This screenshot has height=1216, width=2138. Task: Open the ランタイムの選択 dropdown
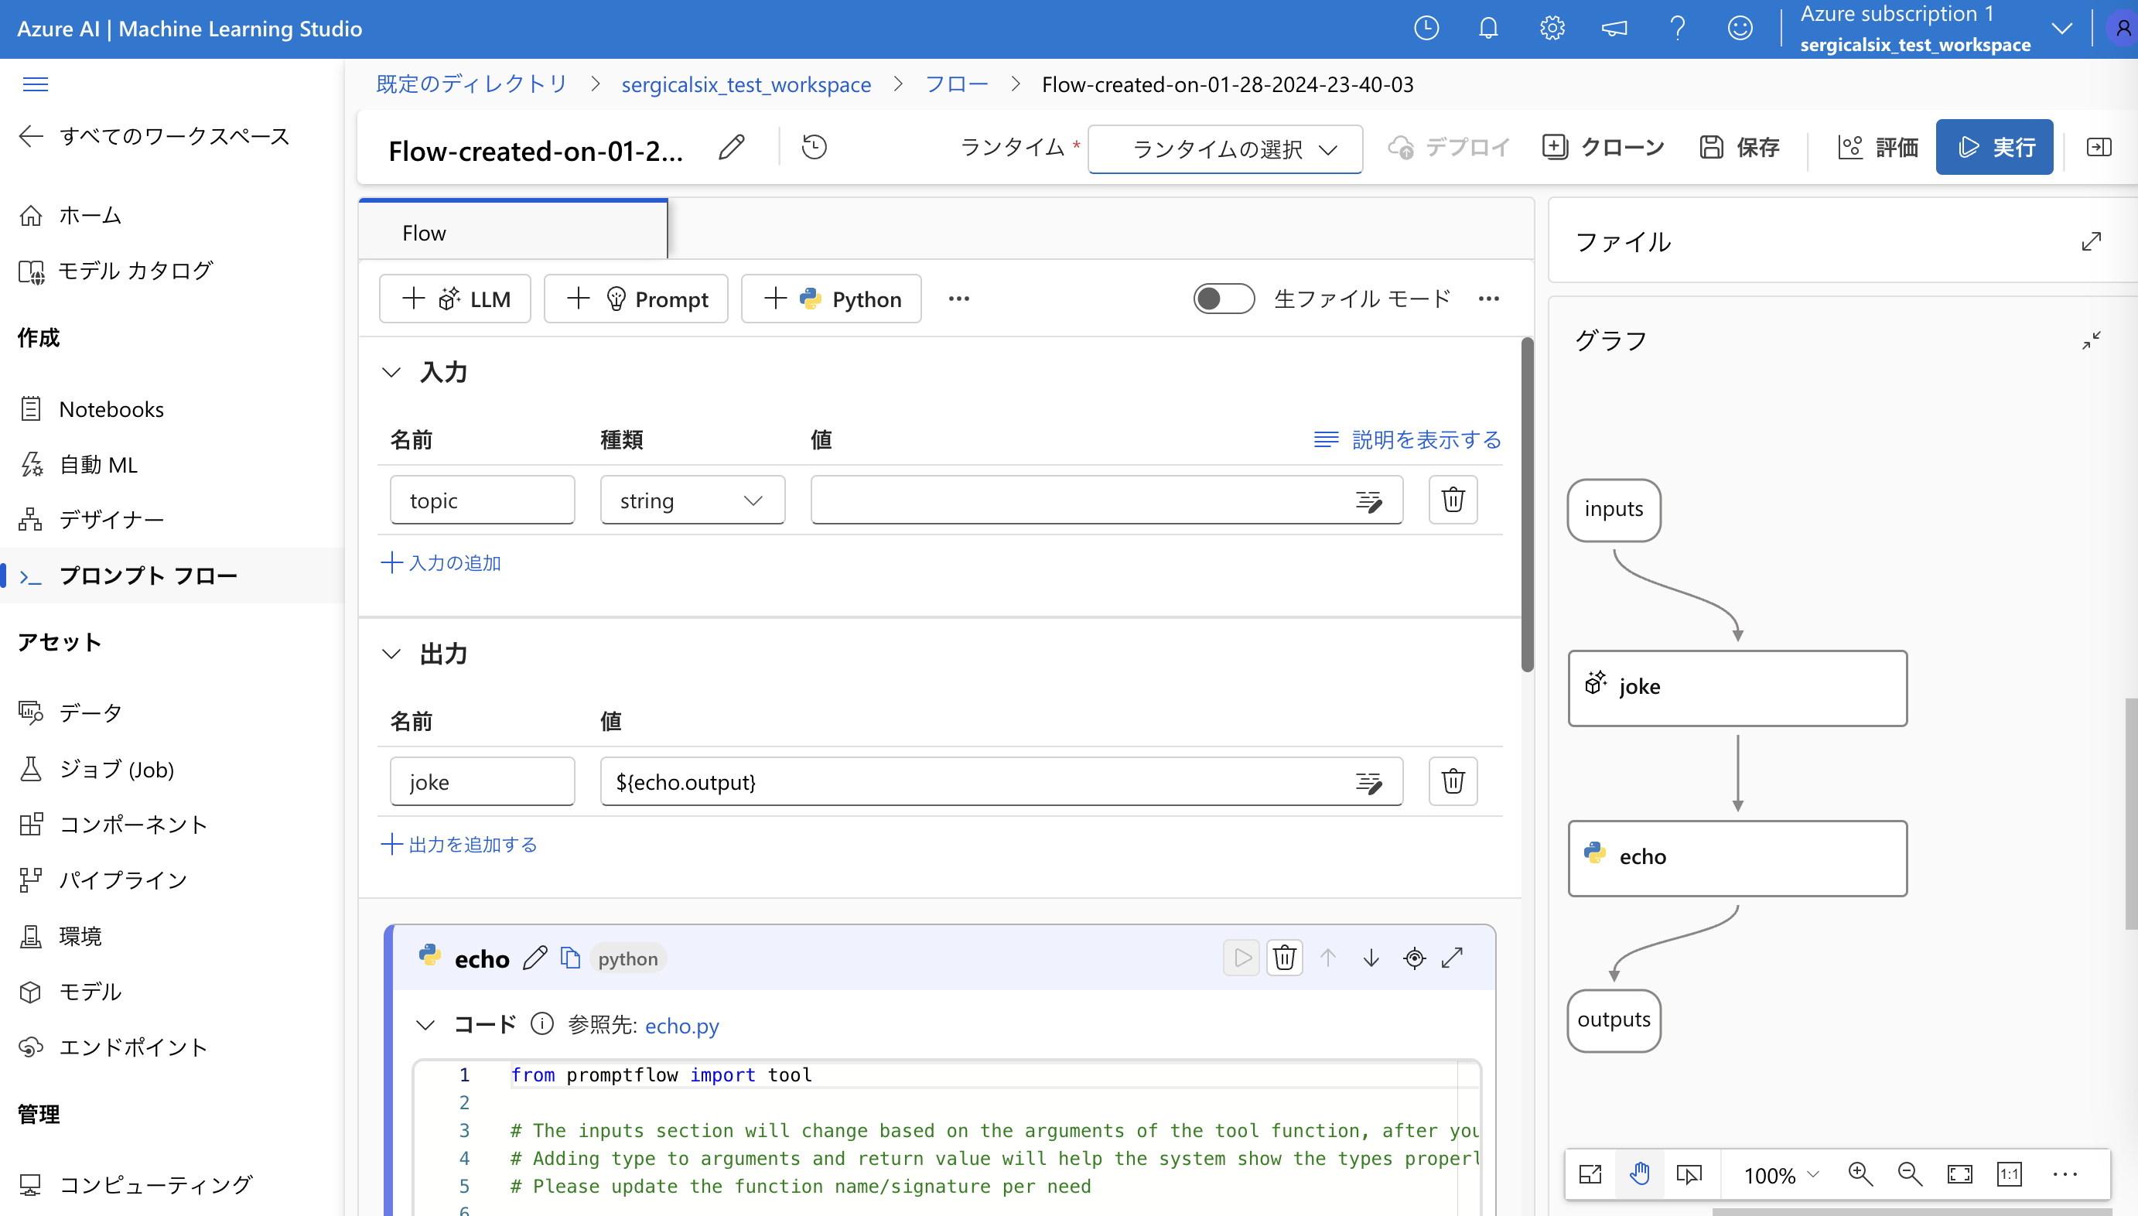point(1224,149)
